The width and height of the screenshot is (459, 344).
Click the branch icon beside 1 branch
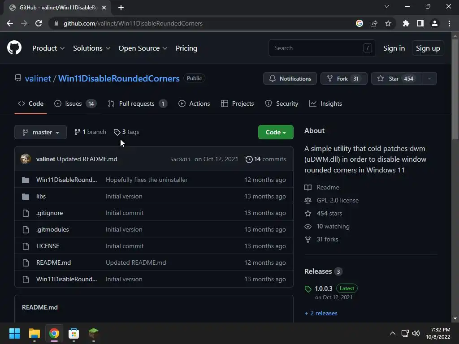click(77, 132)
